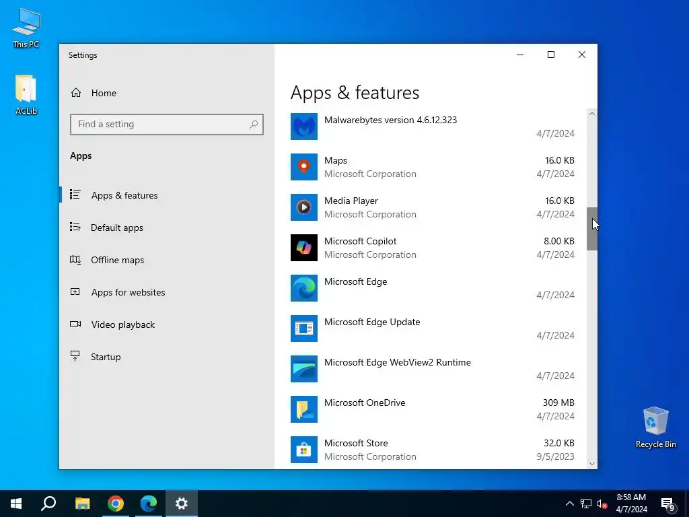Click the scrollbar down arrow

point(592,463)
